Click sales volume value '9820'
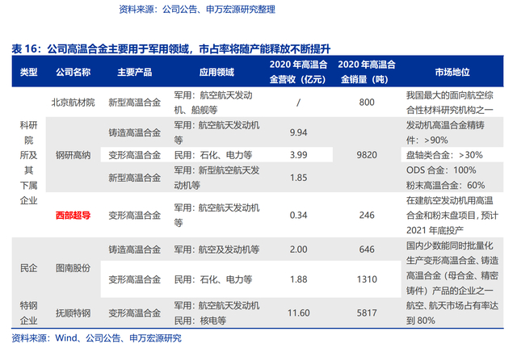 click(x=367, y=155)
